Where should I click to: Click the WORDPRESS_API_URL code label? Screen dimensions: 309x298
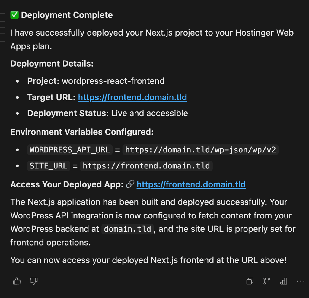(x=70, y=150)
